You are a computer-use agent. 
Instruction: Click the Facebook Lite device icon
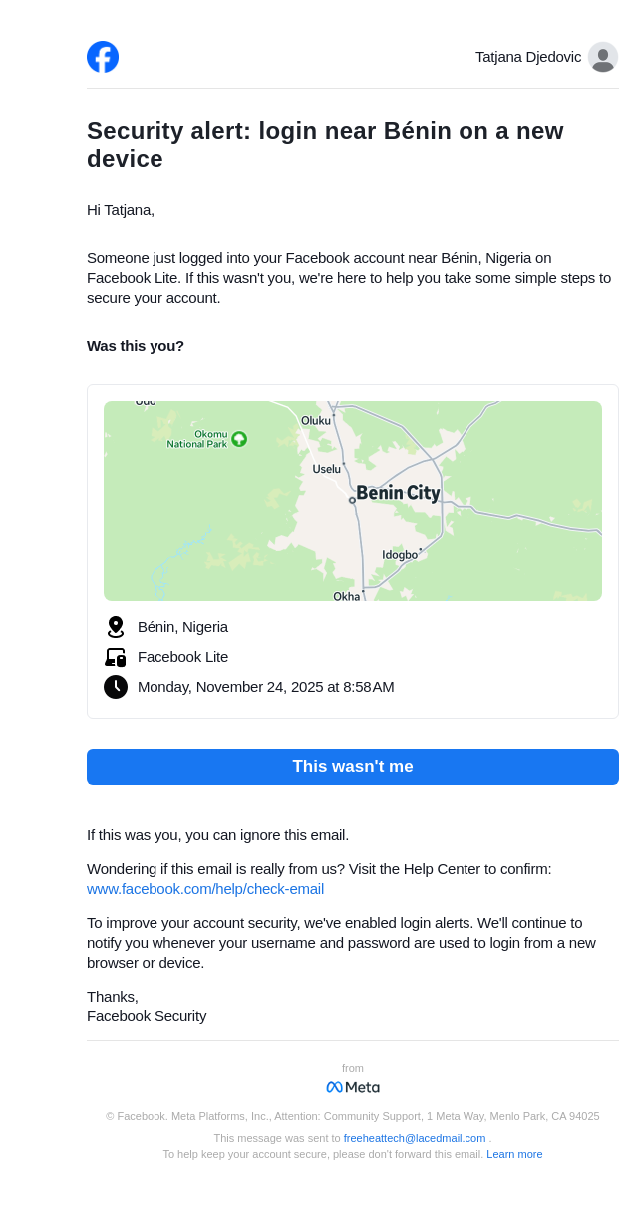[116, 657]
